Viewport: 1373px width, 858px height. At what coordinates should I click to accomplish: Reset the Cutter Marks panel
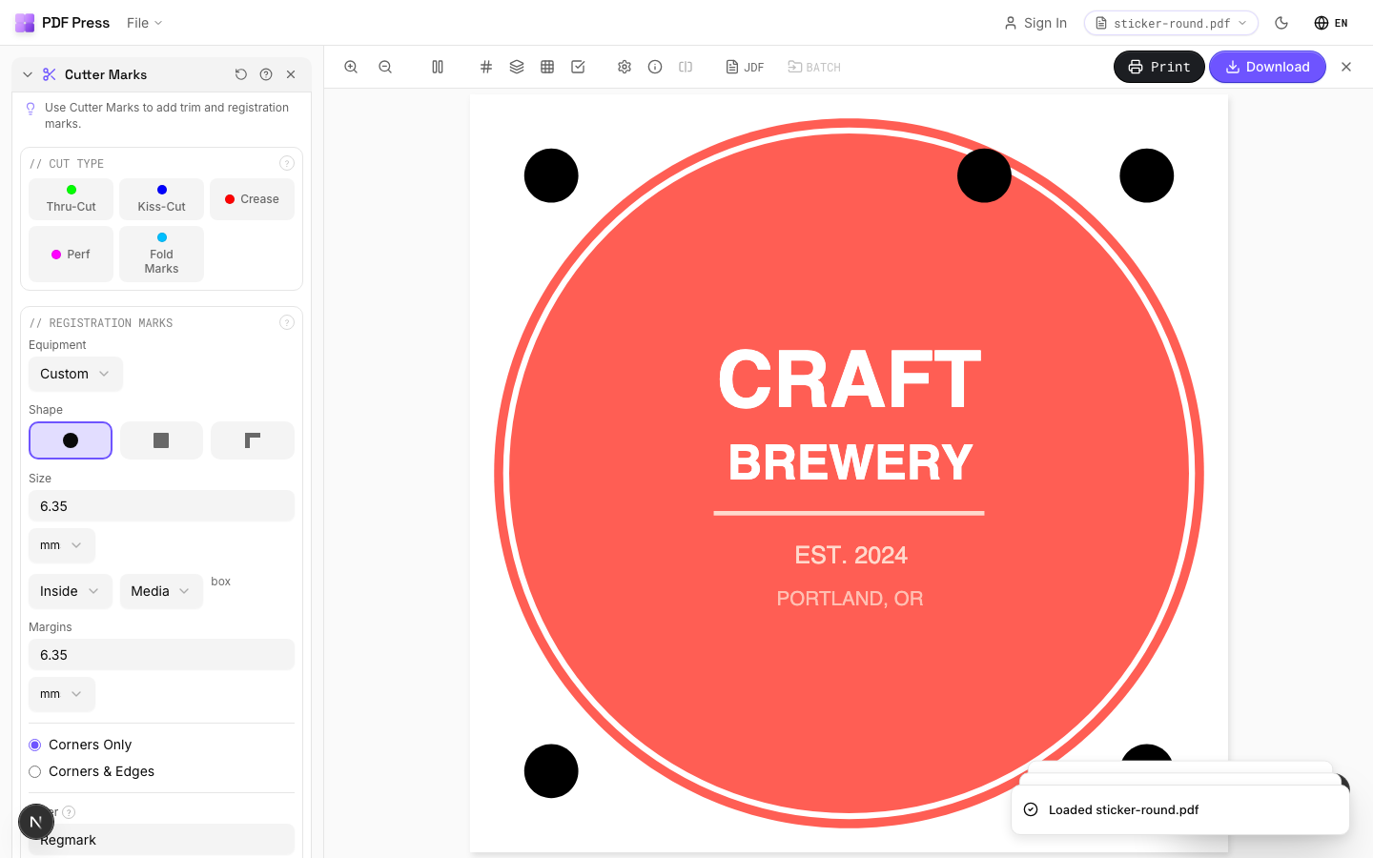click(x=241, y=74)
